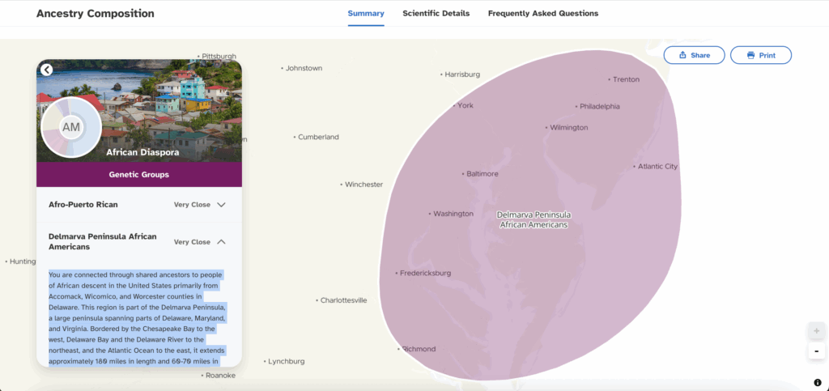The width and height of the screenshot is (829, 391).
Task: Click the Ancestry Composition page title
Action: (x=95, y=14)
